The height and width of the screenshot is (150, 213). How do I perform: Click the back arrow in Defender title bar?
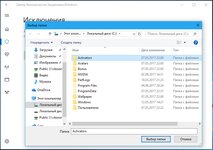7,5
